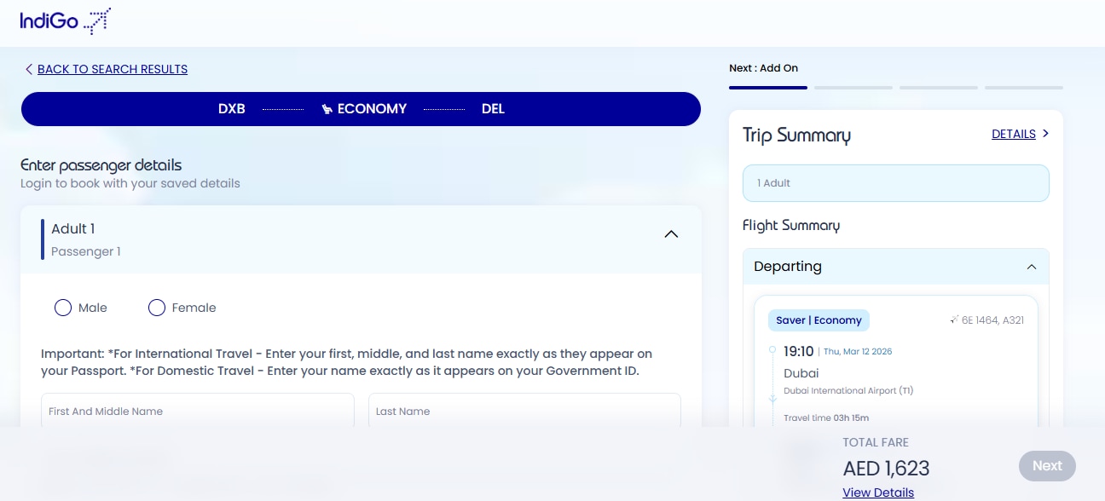Select the Male radio button
Screen dimensions: 1105x501
coord(63,308)
